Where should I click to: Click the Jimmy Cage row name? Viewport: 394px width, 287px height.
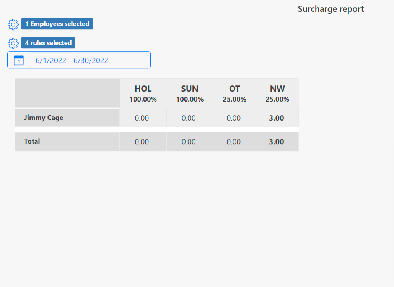click(44, 118)
